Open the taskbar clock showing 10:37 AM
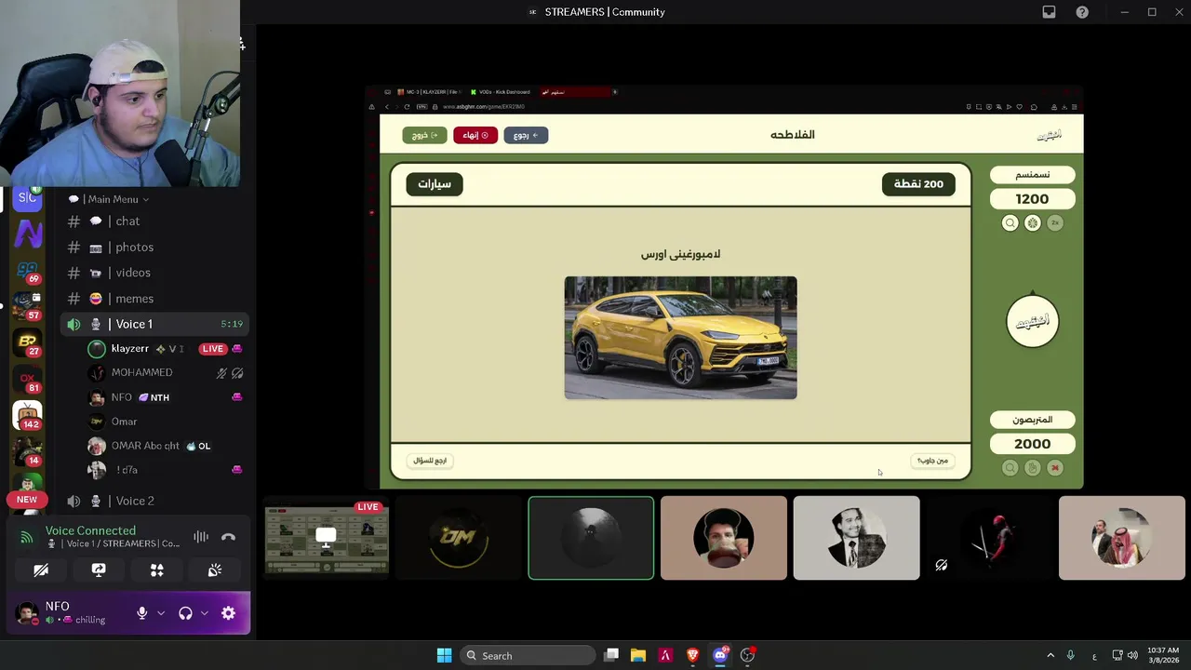The image size is (1191, 670). 1163,655
